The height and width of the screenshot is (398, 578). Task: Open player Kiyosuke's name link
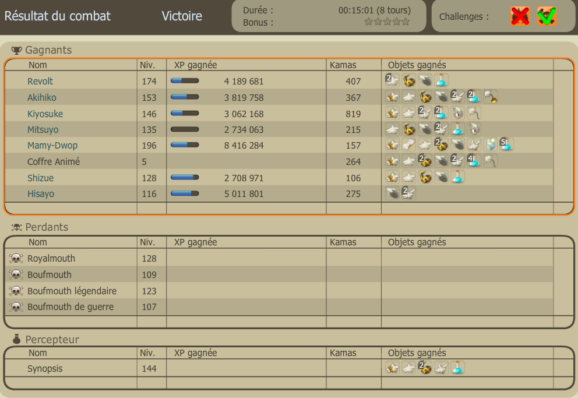click(x=45, y=114)
